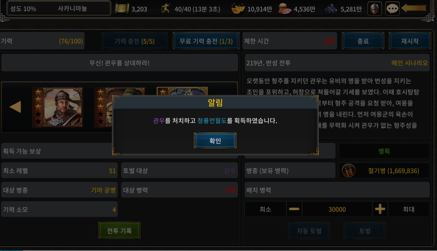Click the food supplies icon by 4,536만
The width and height of the screenshot is (437, 251).
click(285, 9)
